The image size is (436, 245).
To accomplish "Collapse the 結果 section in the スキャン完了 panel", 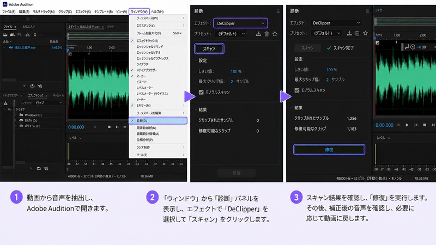I will (x=292, y=108).
